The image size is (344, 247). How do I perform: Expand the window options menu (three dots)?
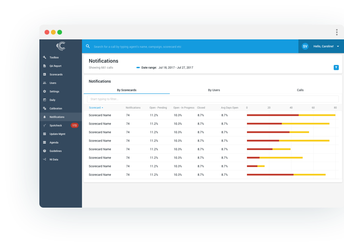click(x=336, y=32)
